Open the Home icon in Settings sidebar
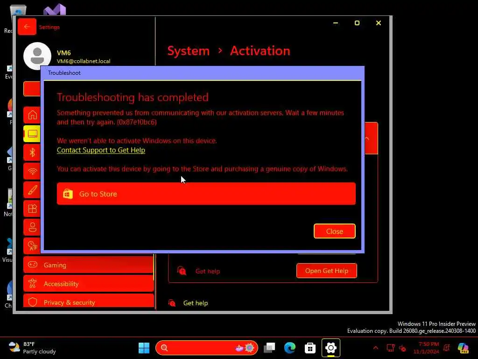The height and width of the screenshot is (359, 478). [32, 115]
